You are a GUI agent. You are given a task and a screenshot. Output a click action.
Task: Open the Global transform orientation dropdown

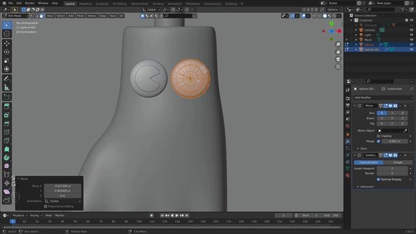(151, 10)
